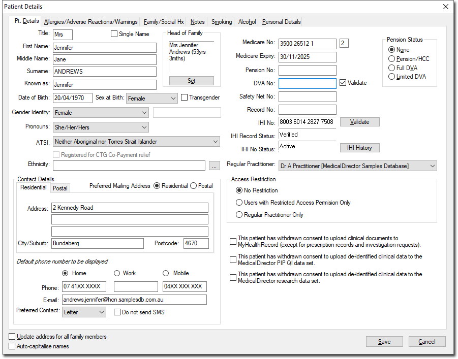Screen dimensions: 458x359
Task: Click the Medicare Expiry field
Action: [x=307, y=57]
